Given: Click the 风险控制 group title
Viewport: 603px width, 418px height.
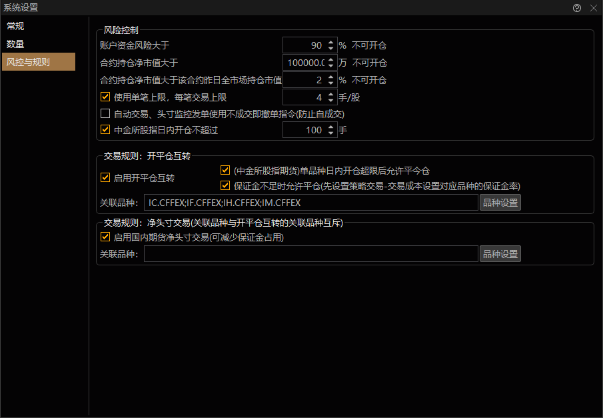Looking at the screenshot, I should pos(121,30).
